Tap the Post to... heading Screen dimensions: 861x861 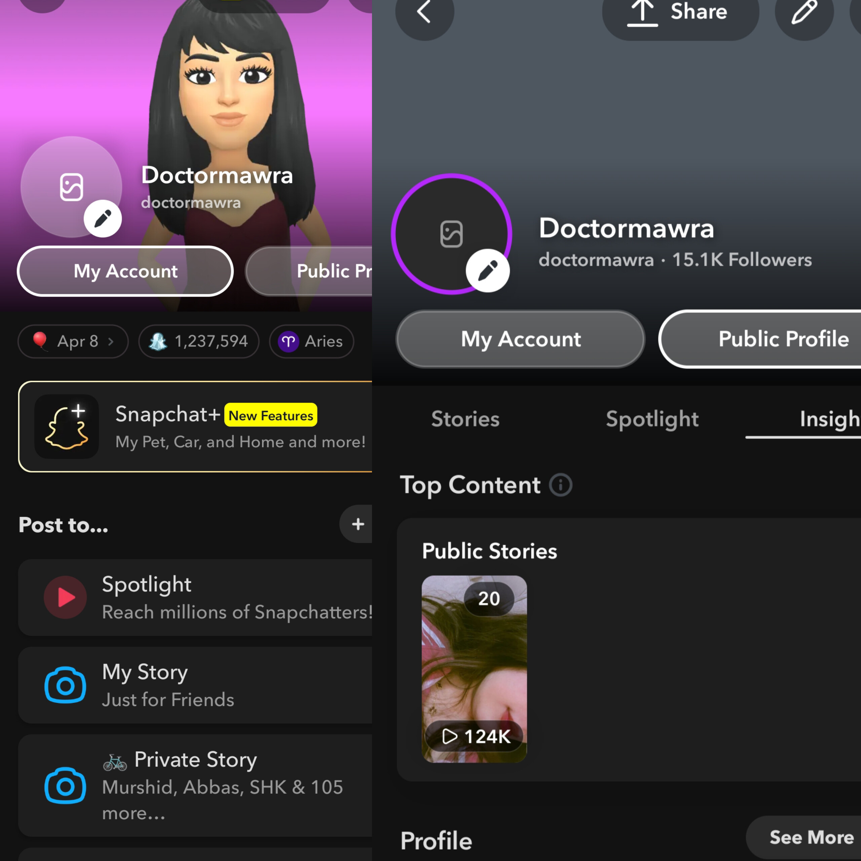(63, 525)
